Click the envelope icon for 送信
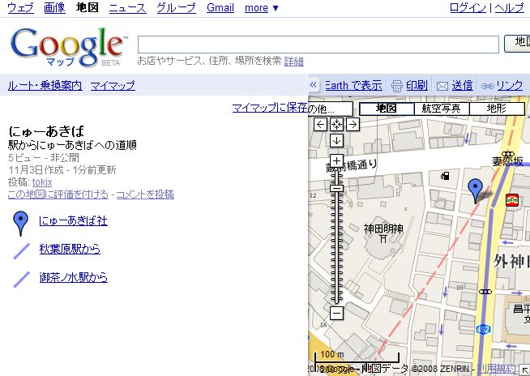 click(442, 86)
